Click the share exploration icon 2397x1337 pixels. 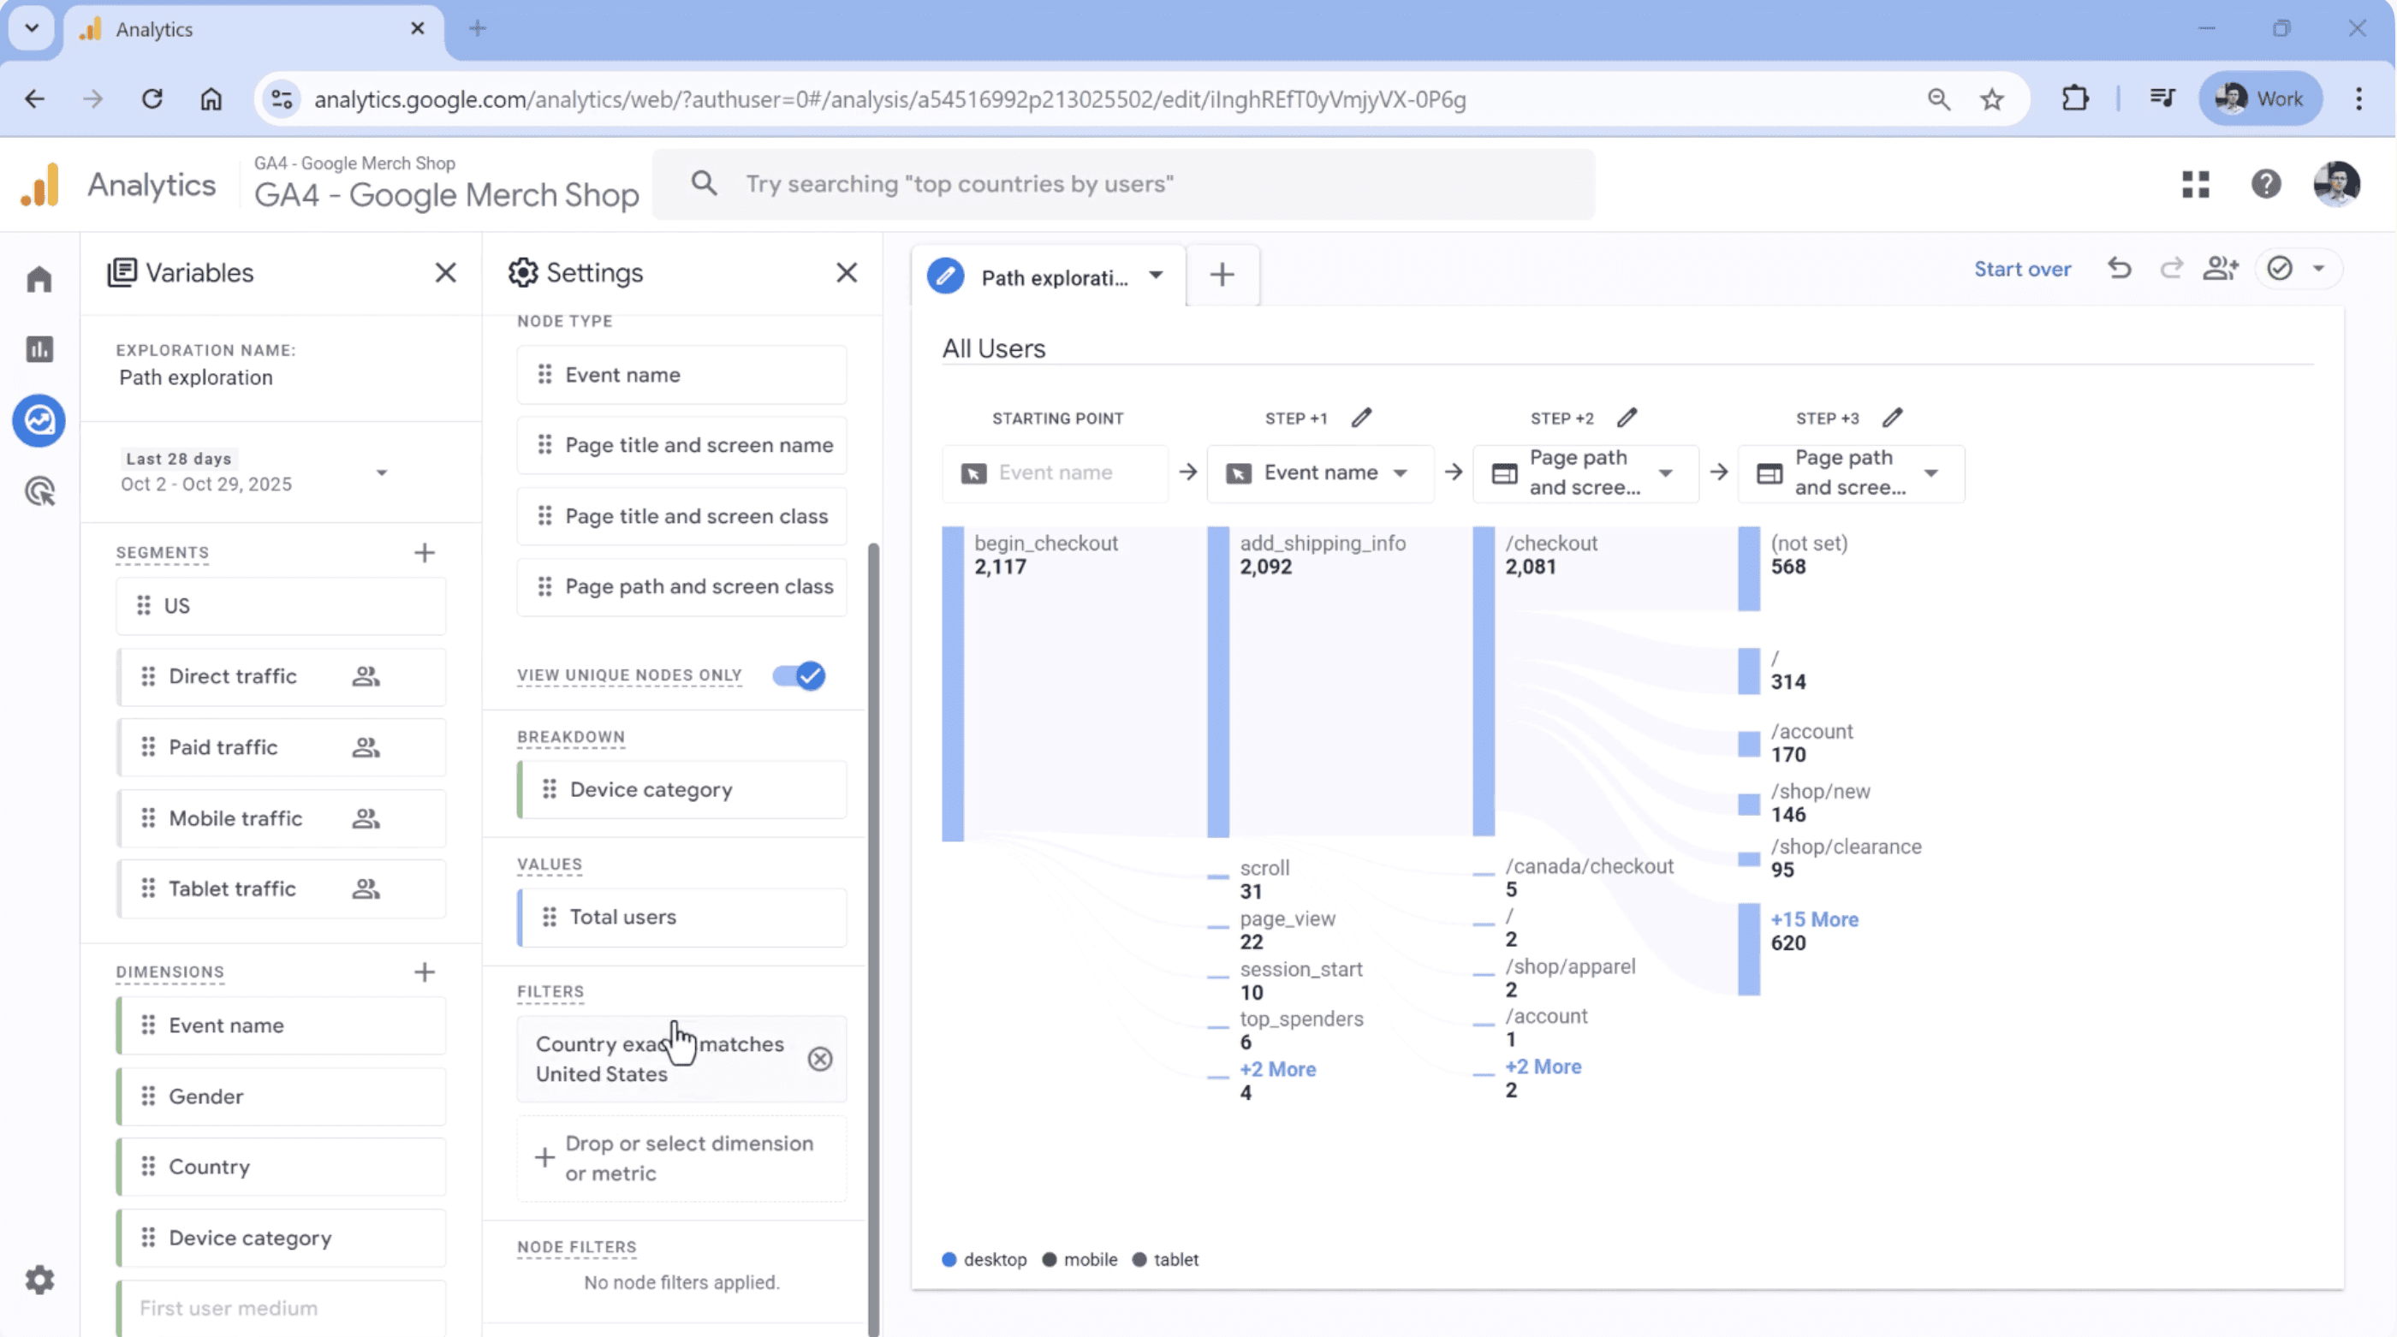pos(2220,269)
